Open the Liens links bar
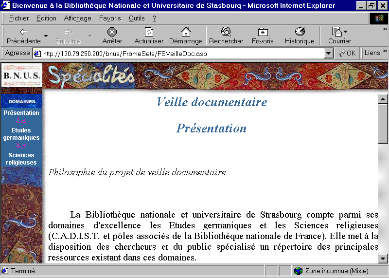Image resolution: width=389 pixels, height=278 pixels. [372, 53]
